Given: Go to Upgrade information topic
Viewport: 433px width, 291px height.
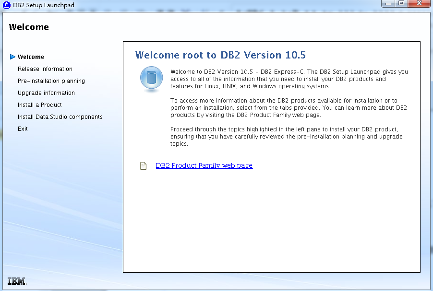Looking at the screenshot, I should point(46,93).
